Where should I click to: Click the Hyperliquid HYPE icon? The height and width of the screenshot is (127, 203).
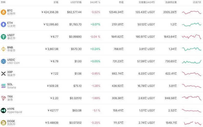tap(3, 110)
